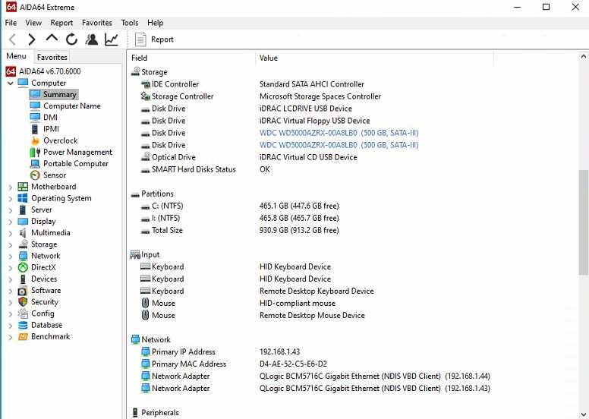Click the vertical scrollbar thumb
This screenshot has width=589, height=419.
tap(583, 222)
